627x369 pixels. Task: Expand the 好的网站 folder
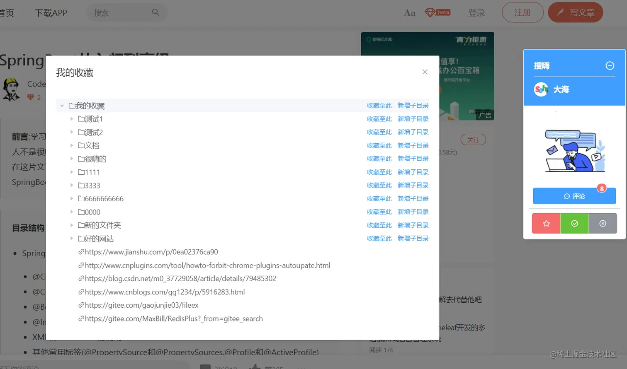(x=71, y=239)
